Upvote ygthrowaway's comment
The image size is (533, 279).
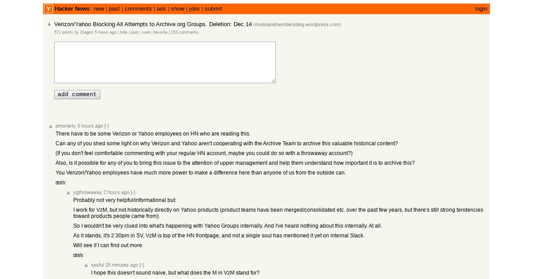click(x=68, y=193)
